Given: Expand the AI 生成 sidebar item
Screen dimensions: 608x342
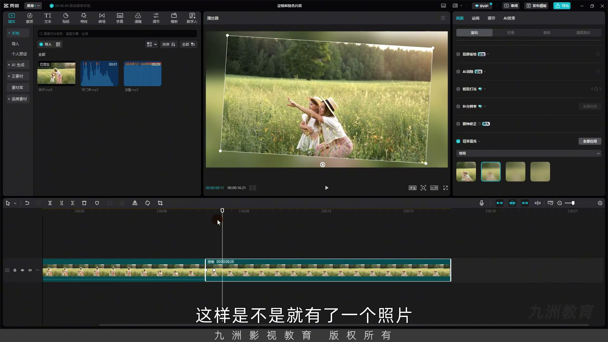Looking at the screenshot, I should tap(18, 65).
